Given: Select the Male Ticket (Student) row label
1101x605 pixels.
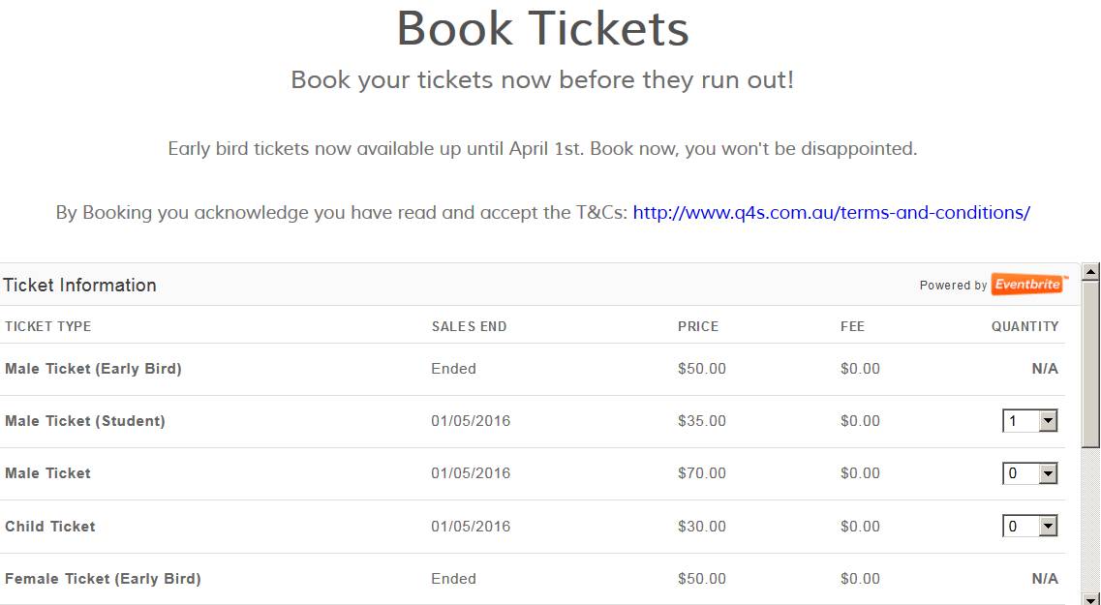Looking at the screenshot, I should click(x=85, y=421).
